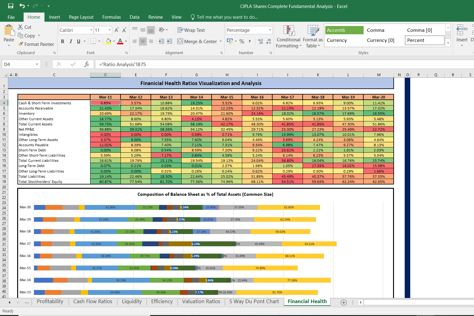Click the formula bar with 'Ratio Analysis'!B75

[285, 64]
